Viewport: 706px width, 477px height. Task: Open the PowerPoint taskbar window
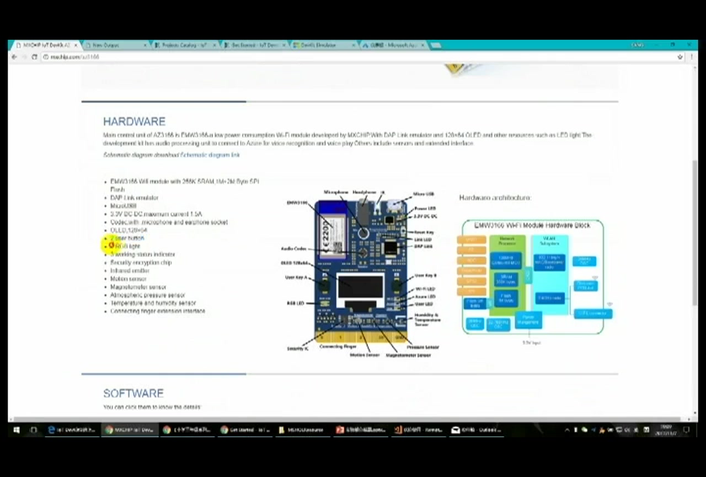(x=362, y=430)
